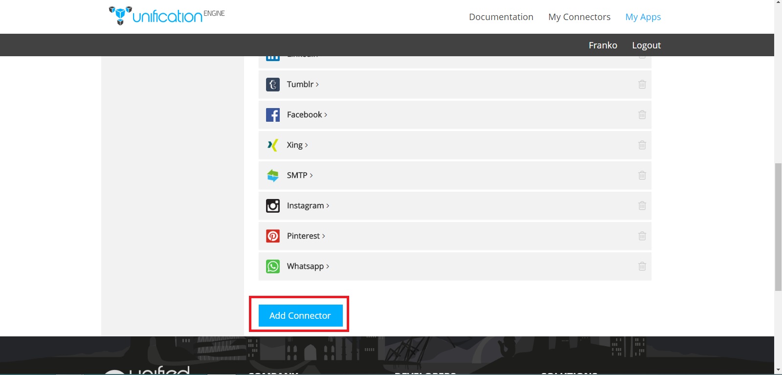Delete the Xing connector with trash icon

[642, 145]
